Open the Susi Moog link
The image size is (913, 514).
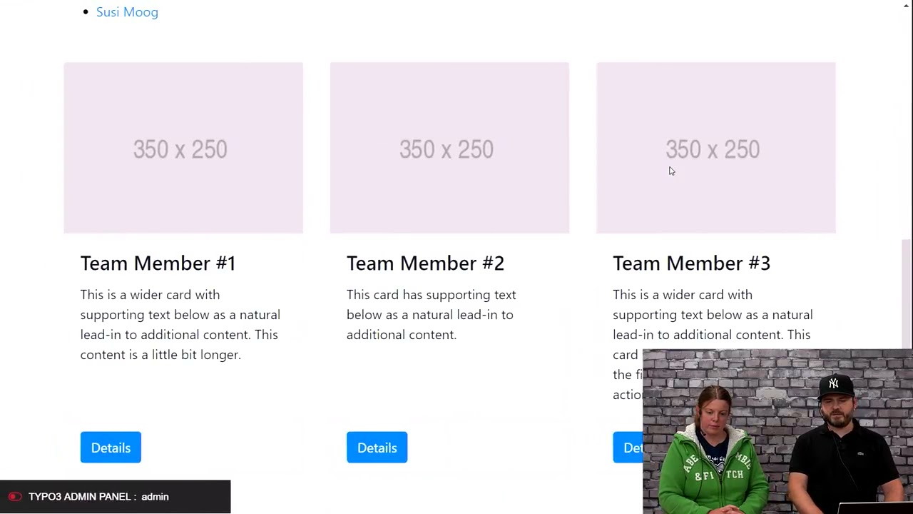click(127, 12)
